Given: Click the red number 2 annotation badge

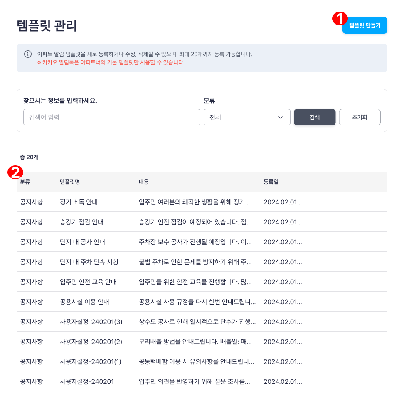Looking at the screenshot, I should pyautogui.click(x=15, y=172).
